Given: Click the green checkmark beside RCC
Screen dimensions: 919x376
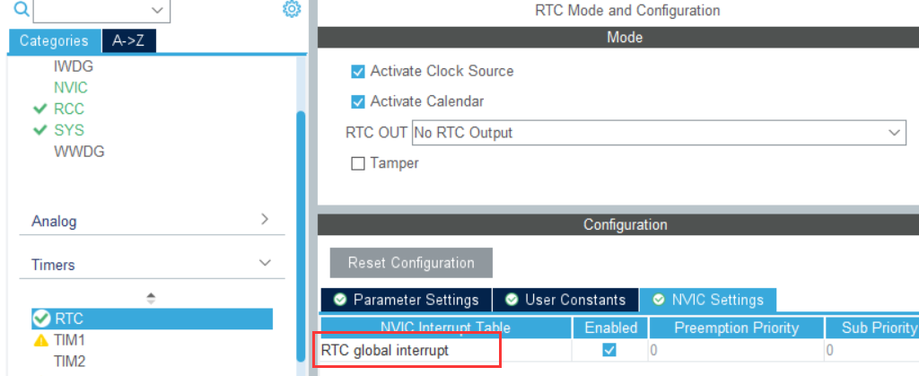Looking at the screenshot, I should coord(39,109).
